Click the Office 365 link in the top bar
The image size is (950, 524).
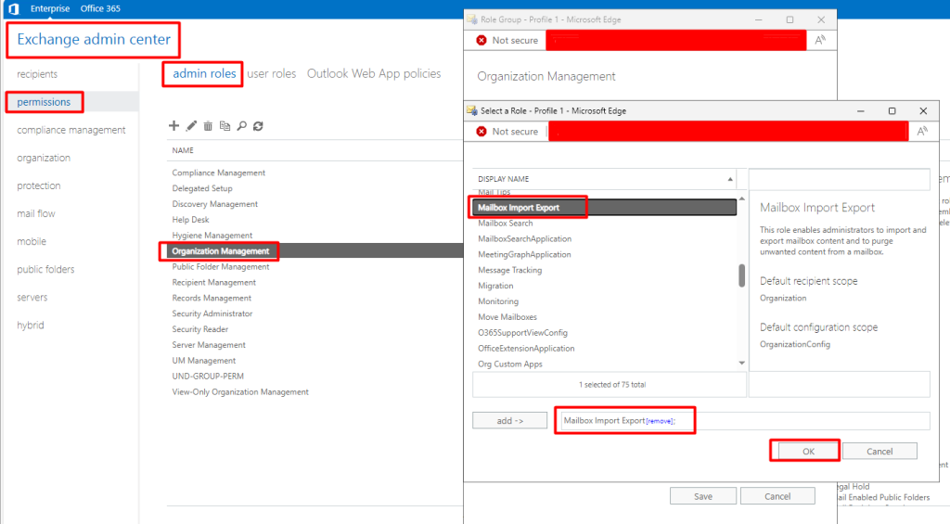click(100, 9)
